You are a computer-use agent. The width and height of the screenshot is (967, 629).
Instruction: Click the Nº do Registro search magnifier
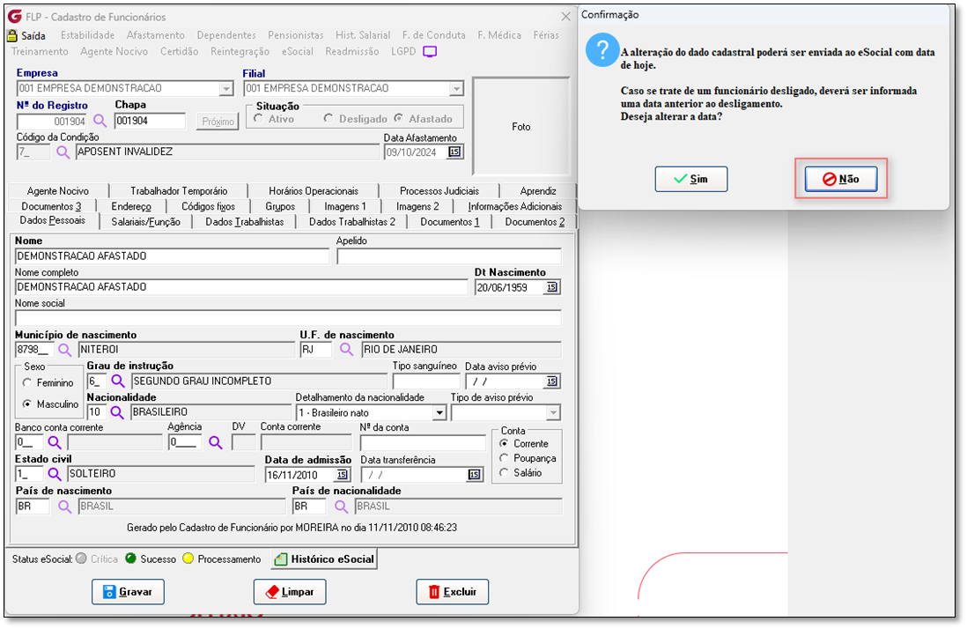(x=100, y=121)
